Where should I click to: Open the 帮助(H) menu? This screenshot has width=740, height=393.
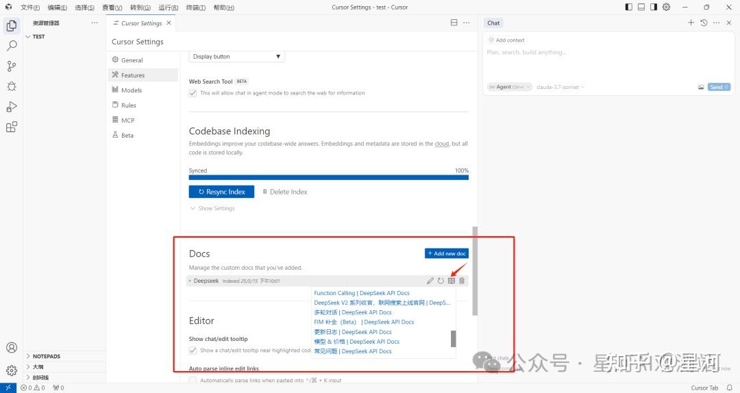coord(223,8)
